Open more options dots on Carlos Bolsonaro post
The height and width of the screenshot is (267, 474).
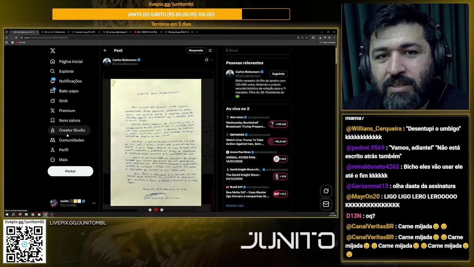[212, 60]
